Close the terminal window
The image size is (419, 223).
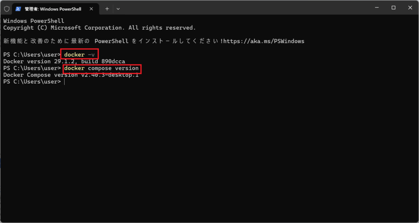tap(410, 8)
